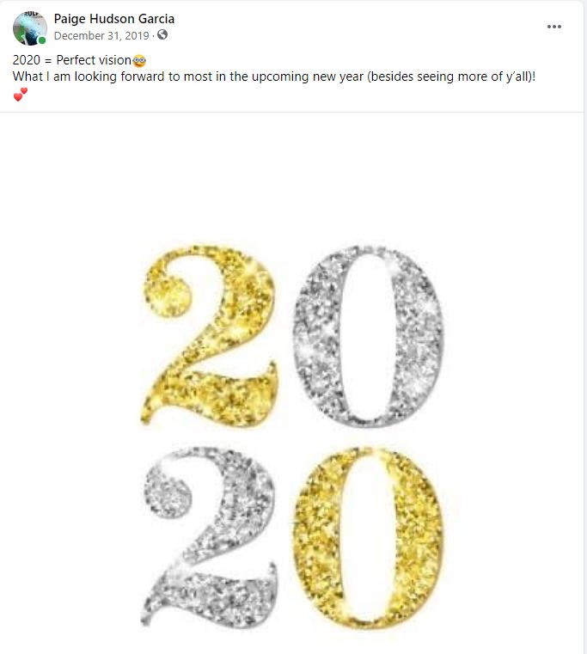Click the "2020 = Perfect vision" text
The width and height of the screenshot is (587, 654).
(x=72, y=61)
